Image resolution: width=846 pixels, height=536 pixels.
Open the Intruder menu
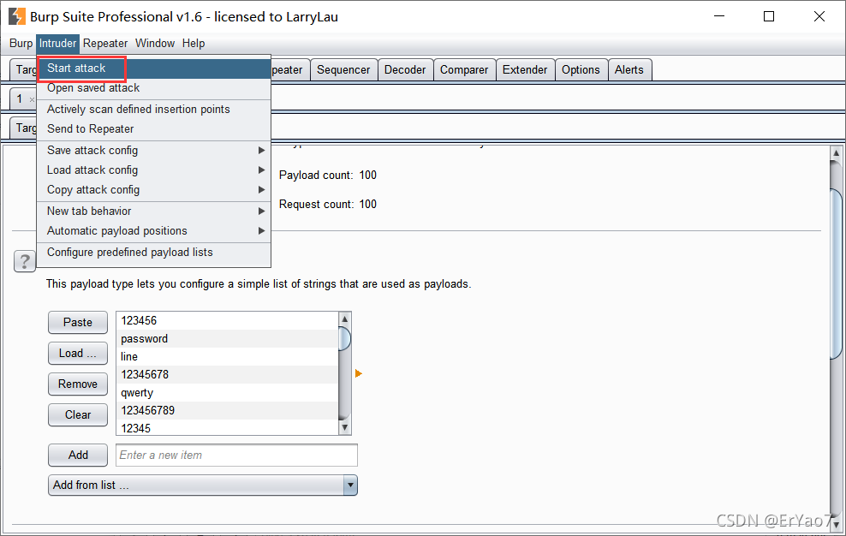pos(57,43)
